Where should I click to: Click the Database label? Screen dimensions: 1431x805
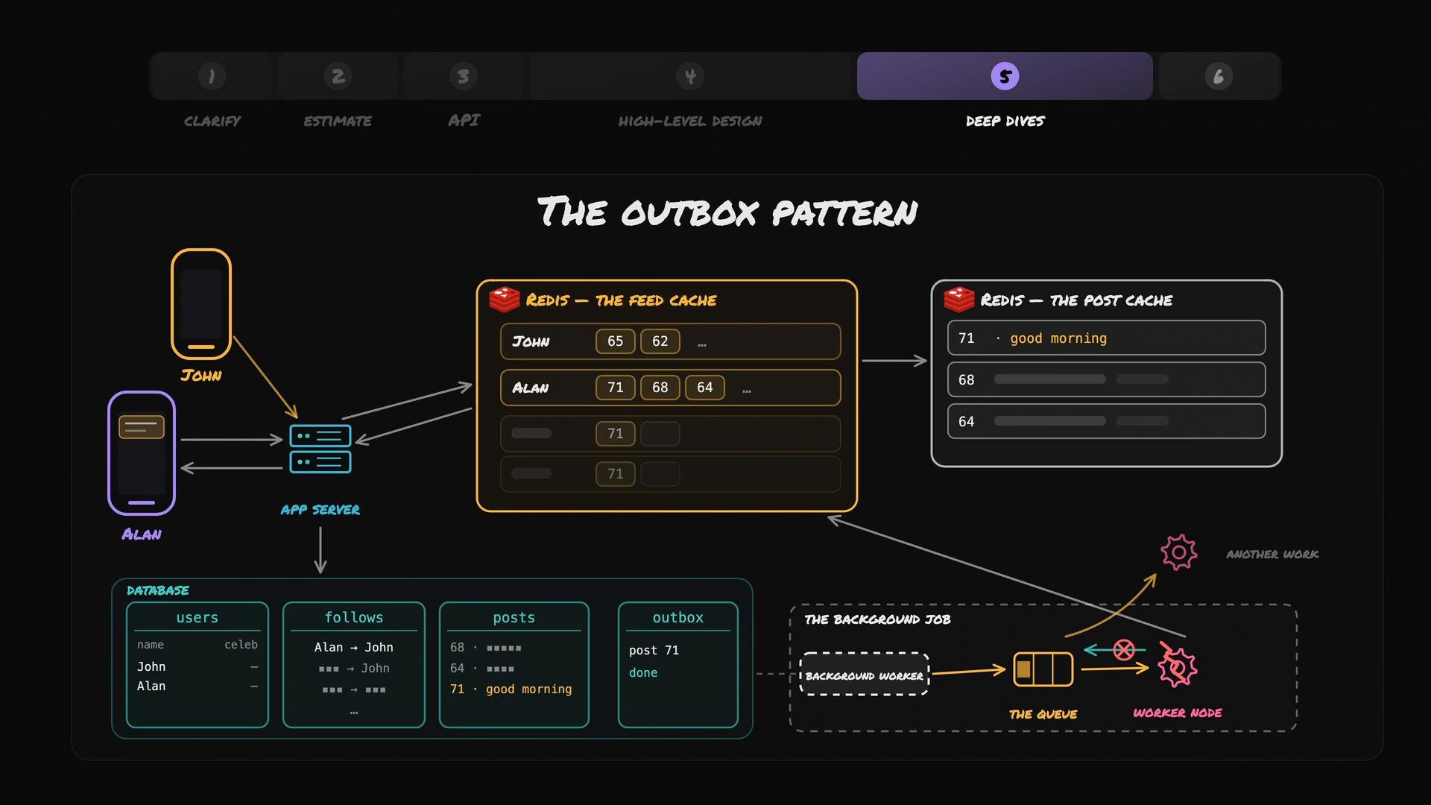click(x=158, y=591)
